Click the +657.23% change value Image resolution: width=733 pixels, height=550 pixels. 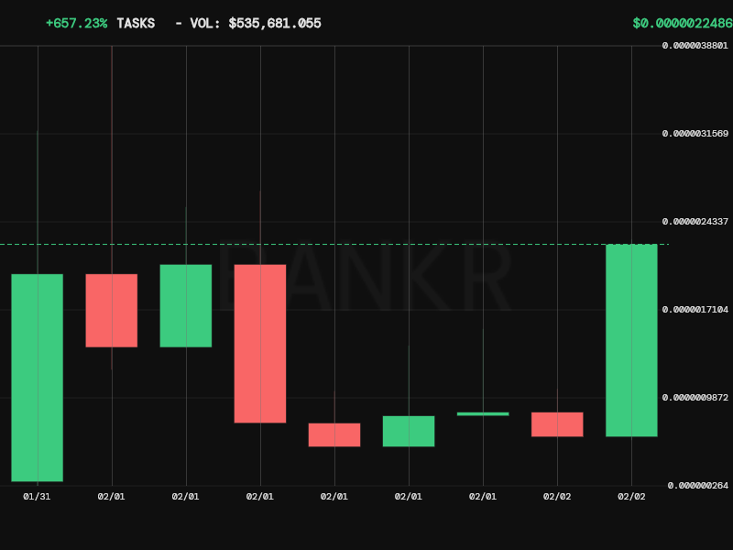point(77,24)
